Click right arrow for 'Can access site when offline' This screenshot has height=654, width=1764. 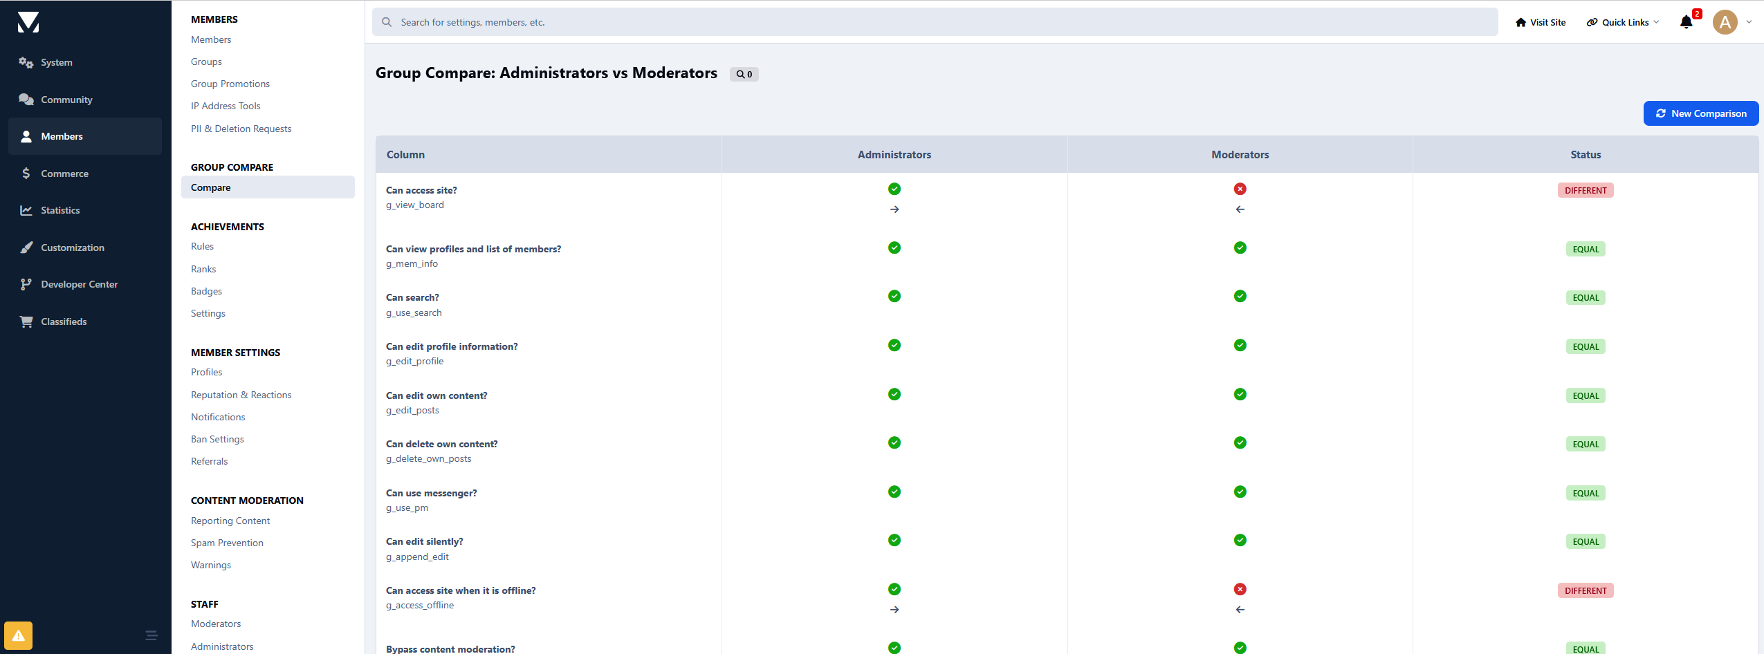coord(894,610)
